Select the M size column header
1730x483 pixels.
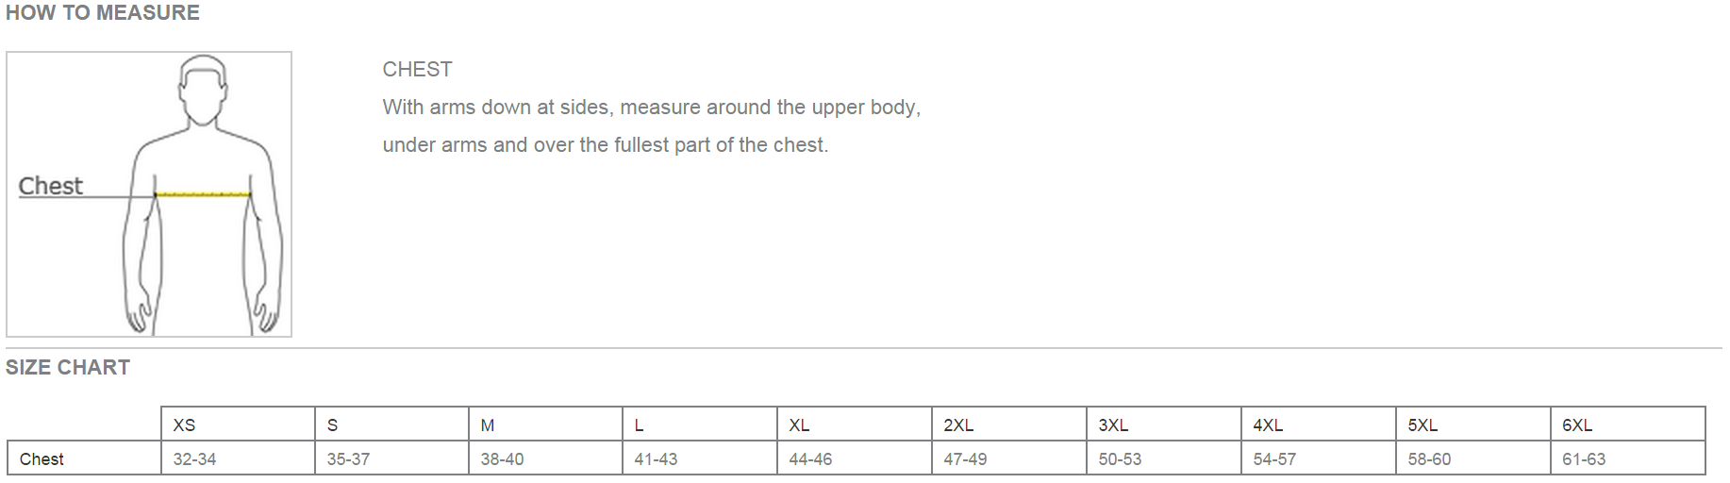tap(488, 425)
